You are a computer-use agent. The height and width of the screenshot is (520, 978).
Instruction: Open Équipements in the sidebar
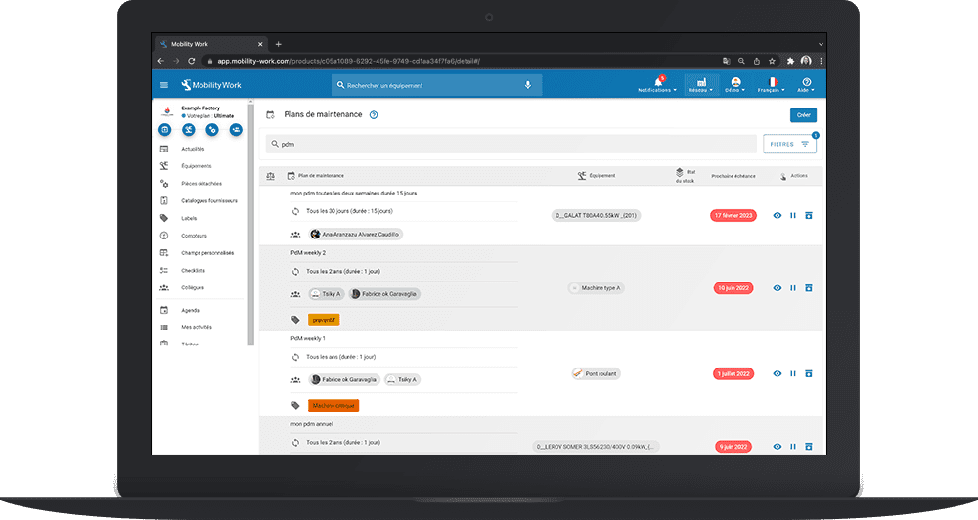[197, 166]
